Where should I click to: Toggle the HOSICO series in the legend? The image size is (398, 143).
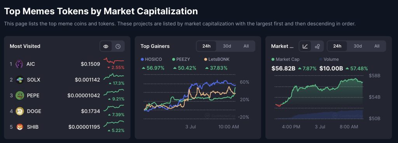(x=151, y=59)
